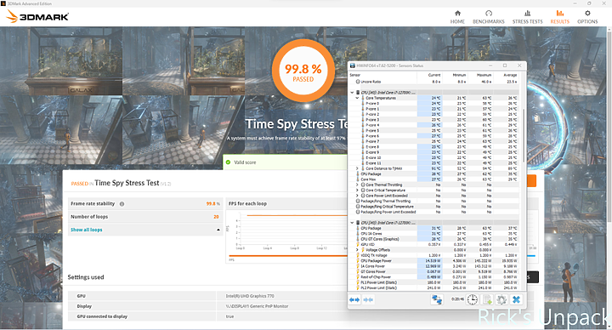The image size is (612, 330).
Task: Expand the Voltage Offsets node
Action: tap(357, 249)
